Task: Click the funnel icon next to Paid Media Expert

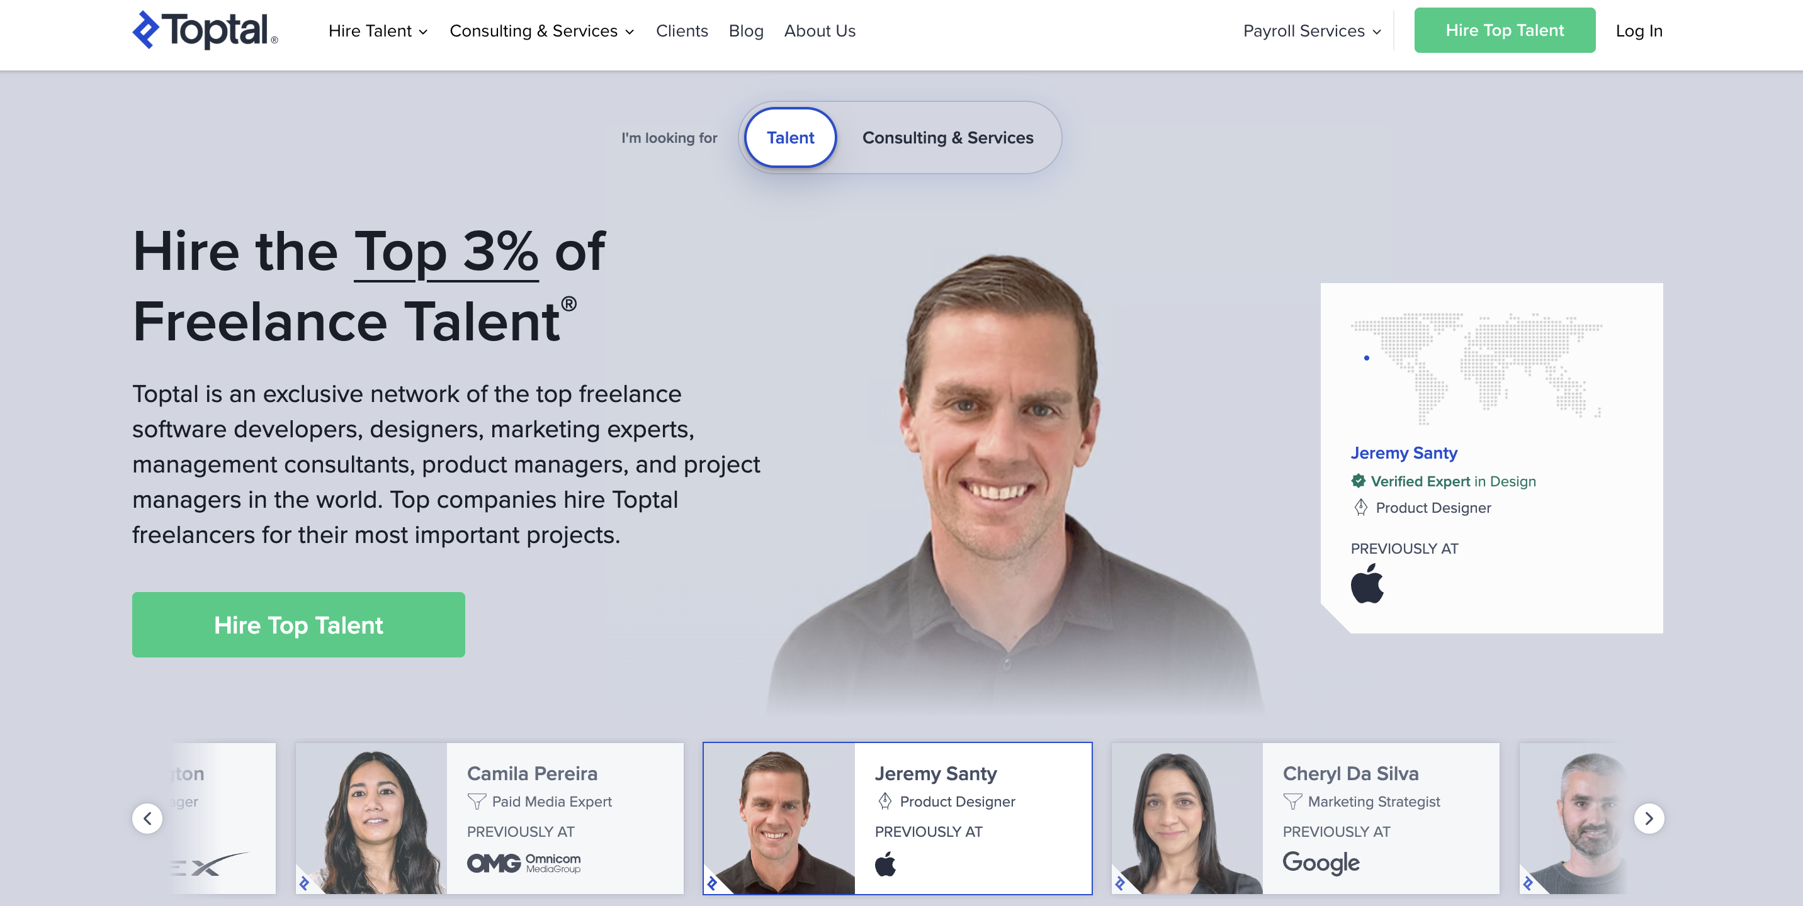Action: pyautogui.click(x=477, y=801)
